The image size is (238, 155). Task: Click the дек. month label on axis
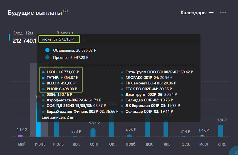click(149, 144)
